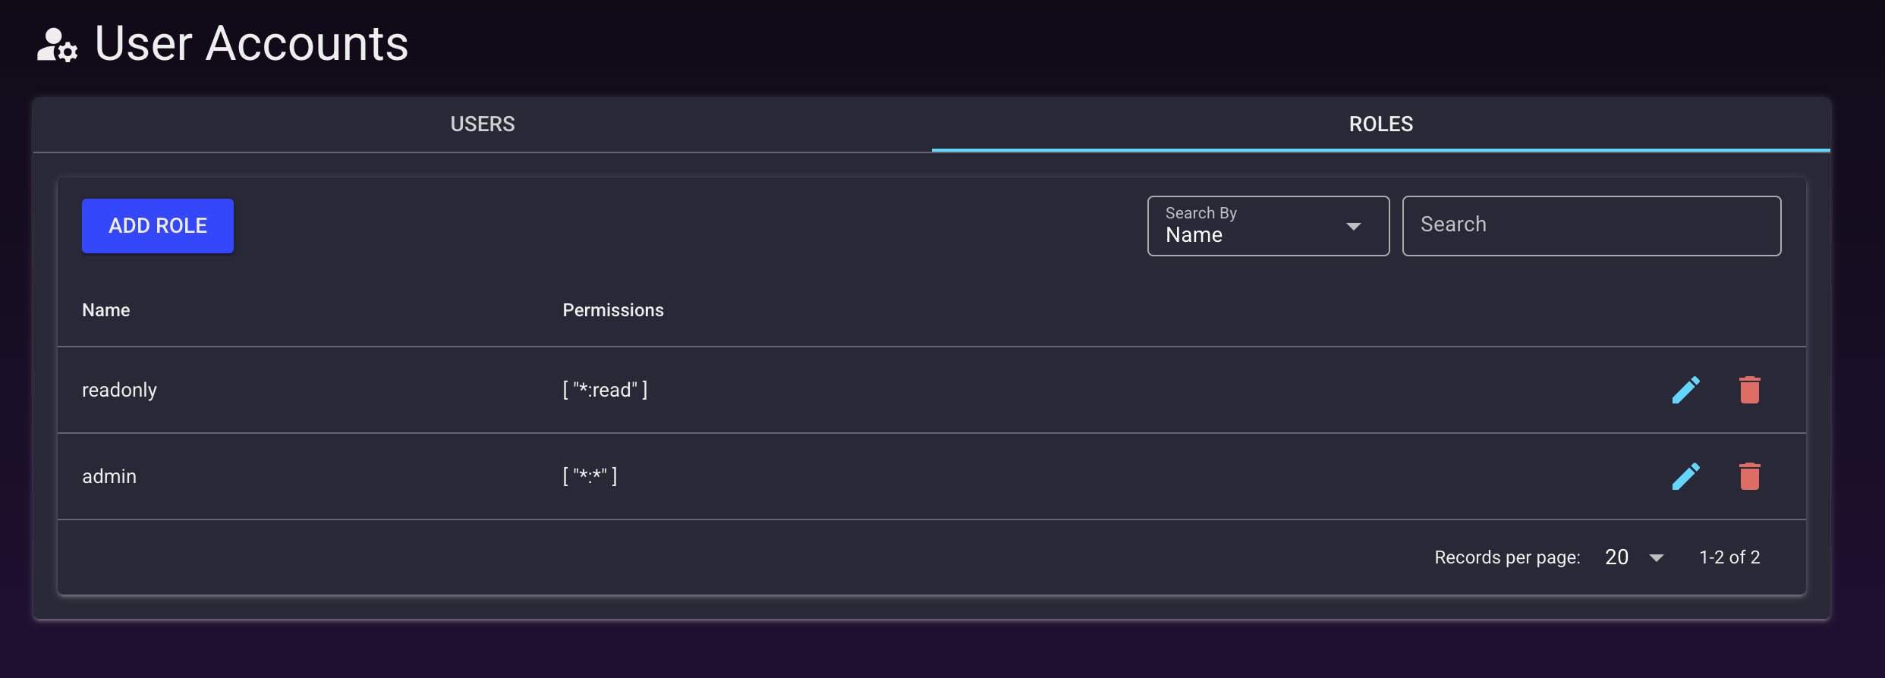Click pencil icon for the admin role
The image size is (1885, 678).
pos(1685,476)
